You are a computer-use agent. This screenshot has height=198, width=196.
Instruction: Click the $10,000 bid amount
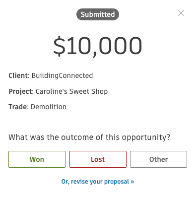98,46
